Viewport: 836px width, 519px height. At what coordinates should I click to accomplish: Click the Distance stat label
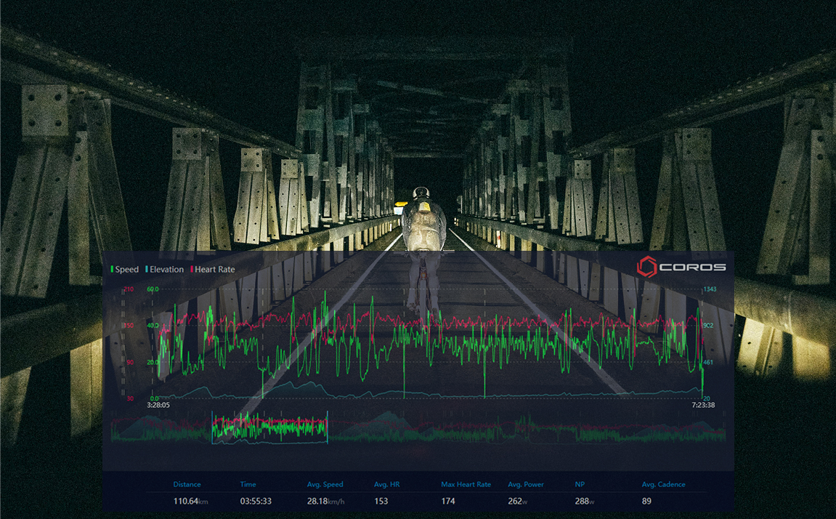187,484
